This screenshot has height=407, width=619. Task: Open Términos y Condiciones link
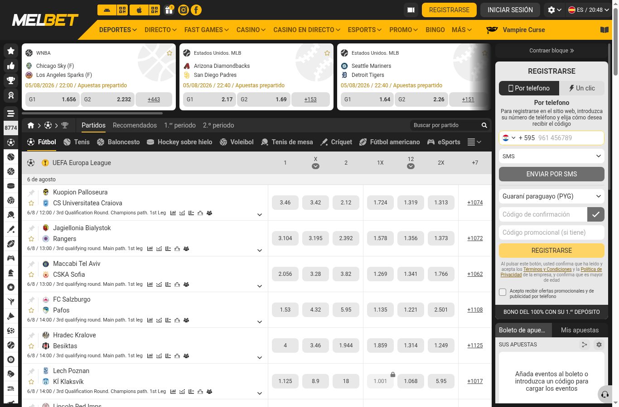point(547,269)
